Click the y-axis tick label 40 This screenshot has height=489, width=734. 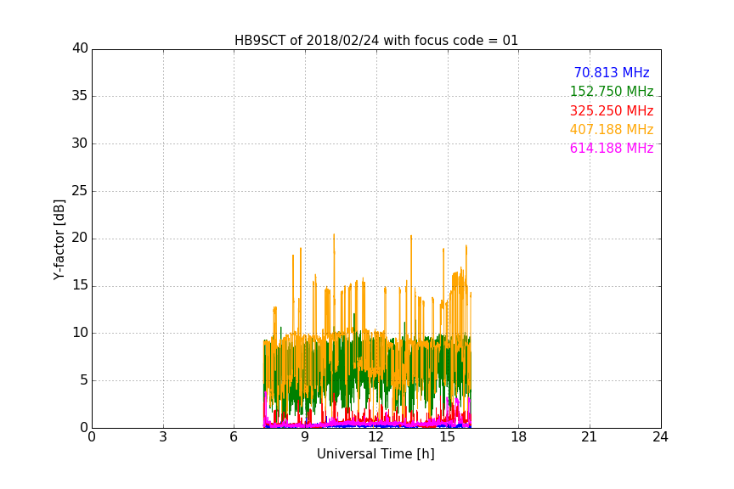80,48
